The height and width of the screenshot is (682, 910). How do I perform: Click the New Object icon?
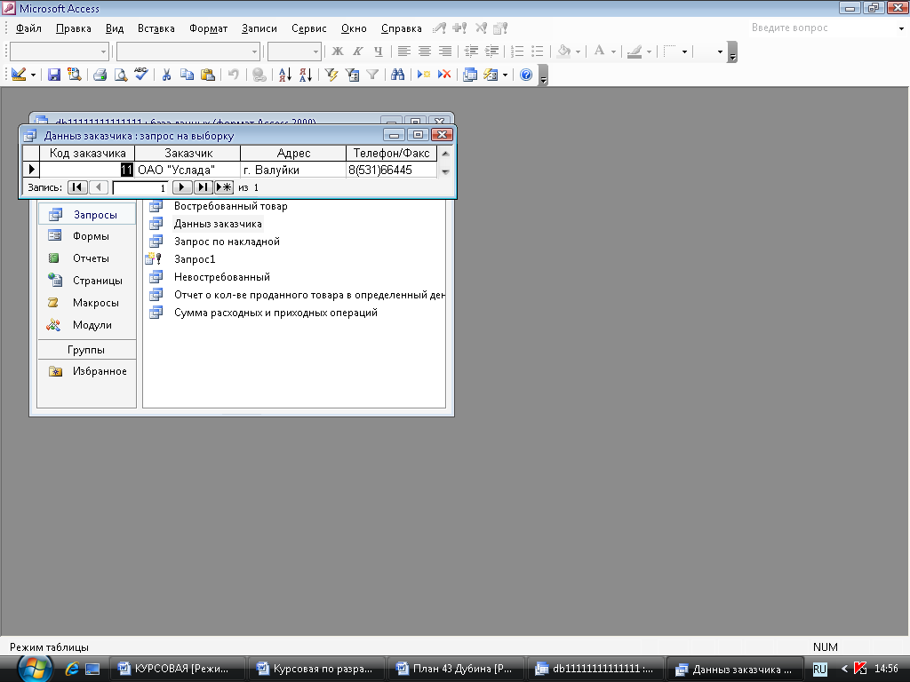(x=491, y=75)
